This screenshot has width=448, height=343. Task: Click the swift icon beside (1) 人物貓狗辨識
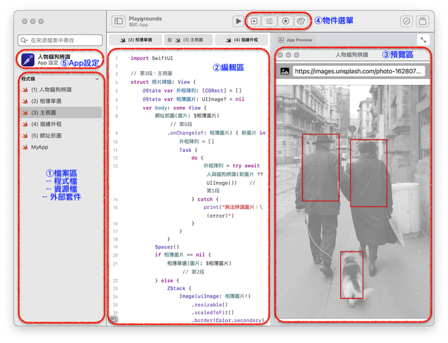click(x=25, y=90)
